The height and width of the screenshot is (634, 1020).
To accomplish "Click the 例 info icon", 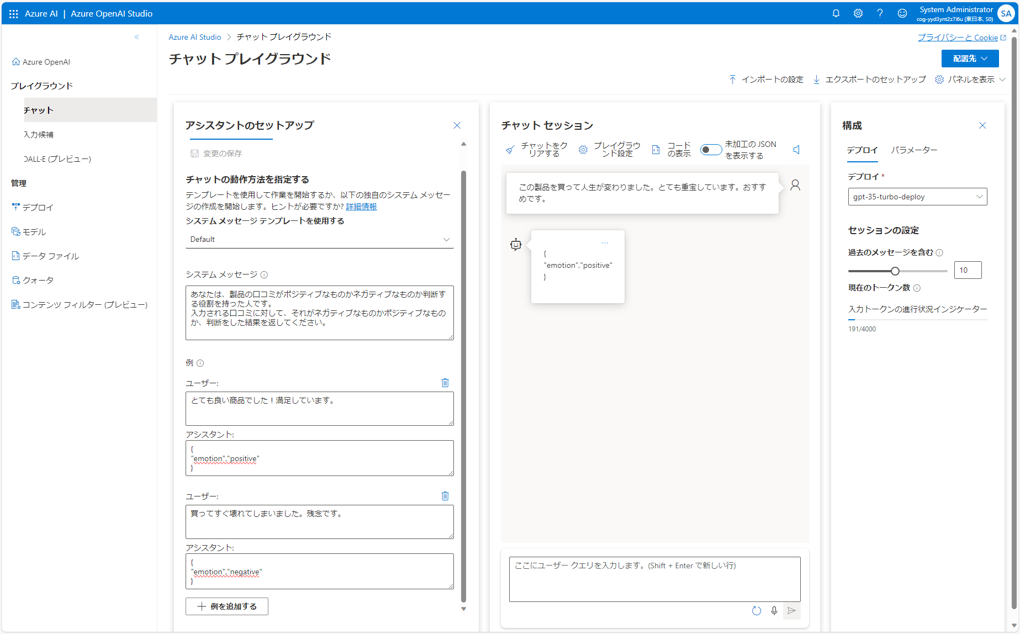I will click(200, 363).
